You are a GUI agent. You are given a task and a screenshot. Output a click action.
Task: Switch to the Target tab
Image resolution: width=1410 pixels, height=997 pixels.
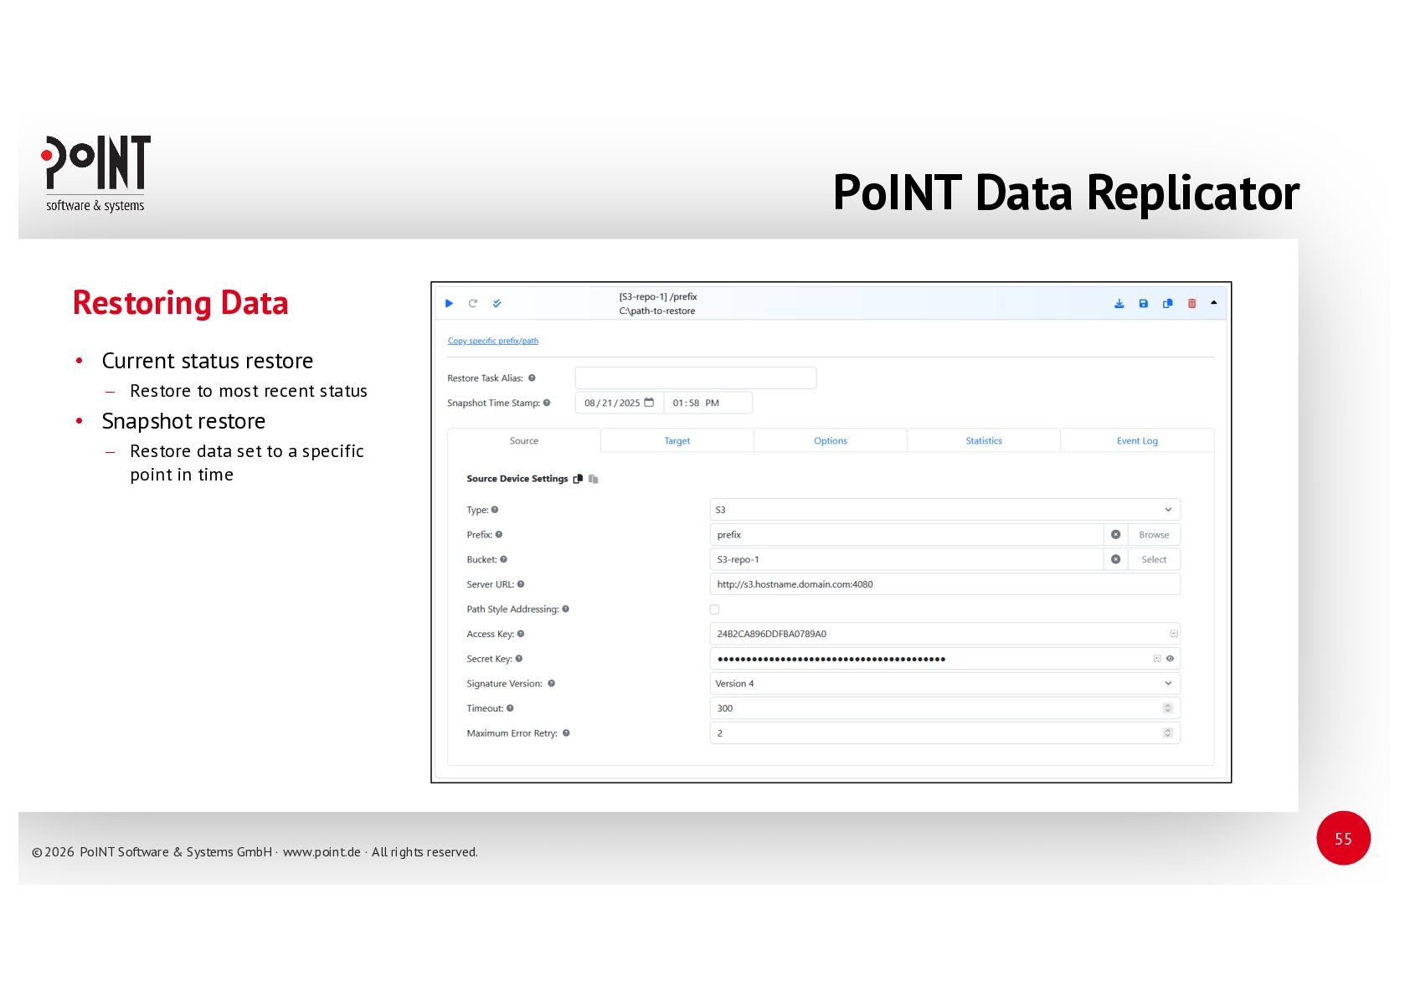[x=677, y=441]
